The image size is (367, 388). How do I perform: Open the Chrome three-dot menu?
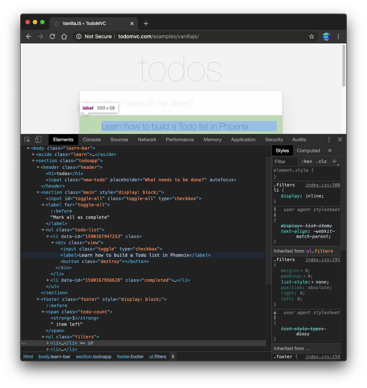click(338, 36)
